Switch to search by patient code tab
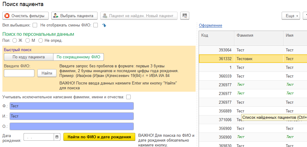 coord(29,57)
